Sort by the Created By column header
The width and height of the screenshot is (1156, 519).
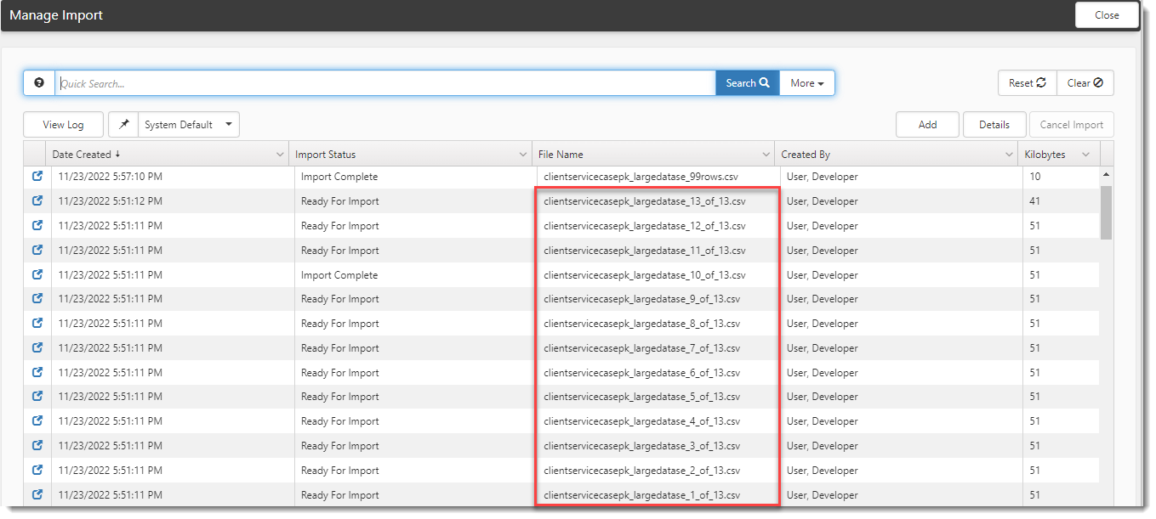[806, 155]
